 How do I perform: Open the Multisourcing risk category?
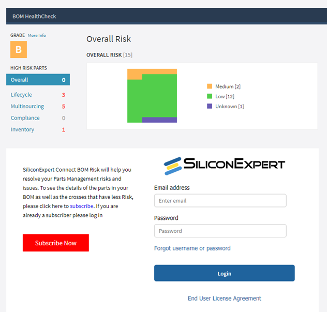[x=27, y=107]
